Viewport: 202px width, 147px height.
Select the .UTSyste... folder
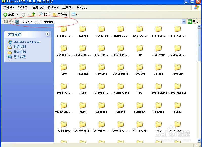click(102, 89)
